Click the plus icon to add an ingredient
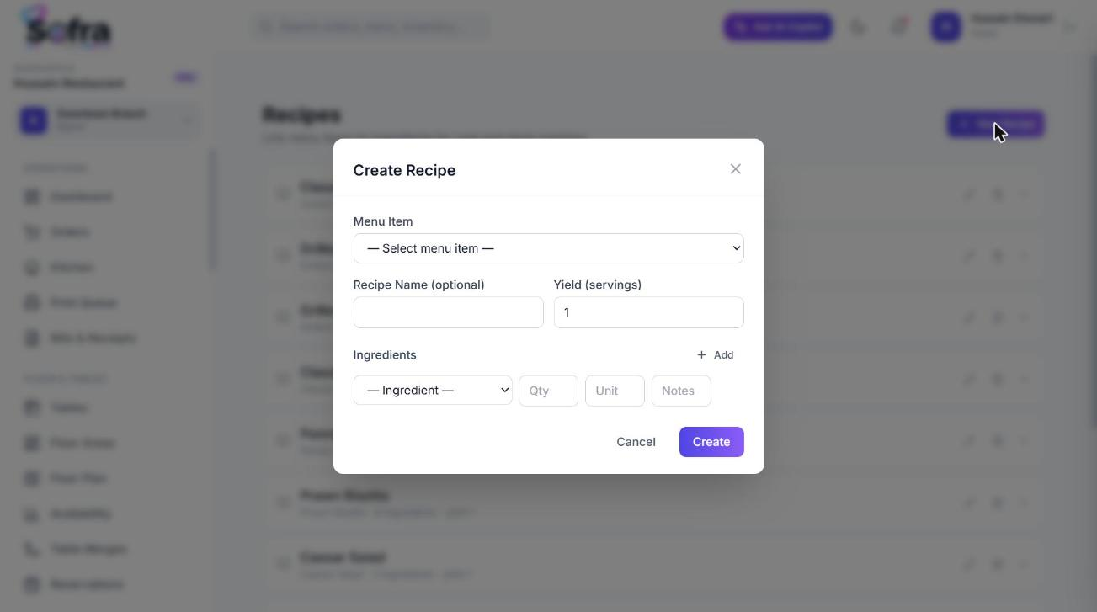1097x612 pixels. point(701,355)
